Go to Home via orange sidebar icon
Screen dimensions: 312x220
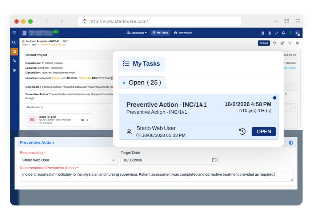[x=14, y=52]
